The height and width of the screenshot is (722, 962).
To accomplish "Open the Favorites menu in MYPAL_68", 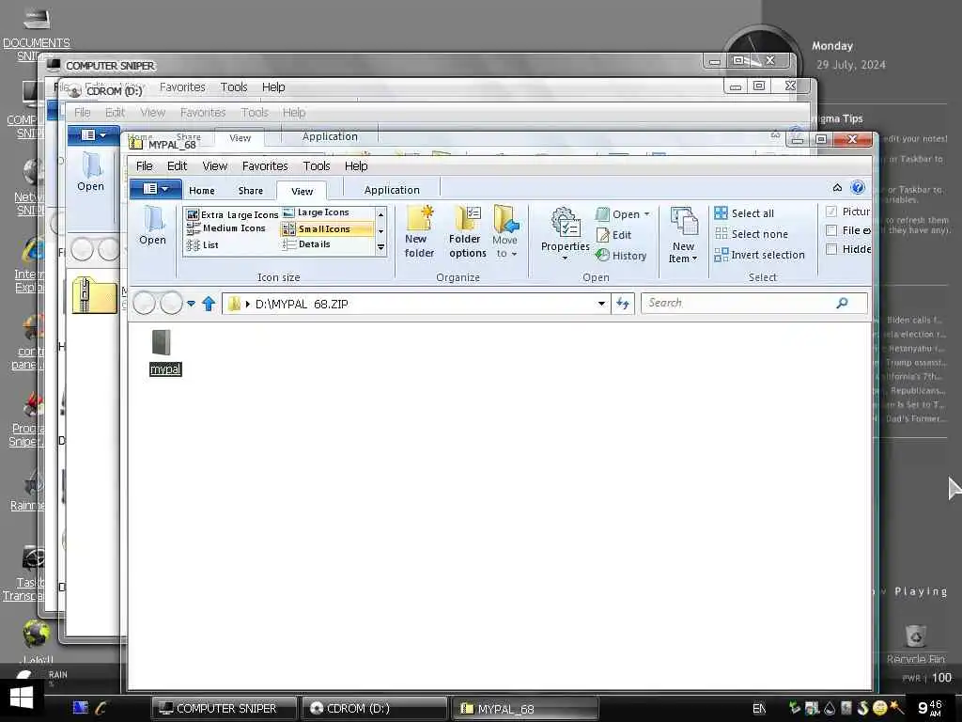I will coord(265,165).
